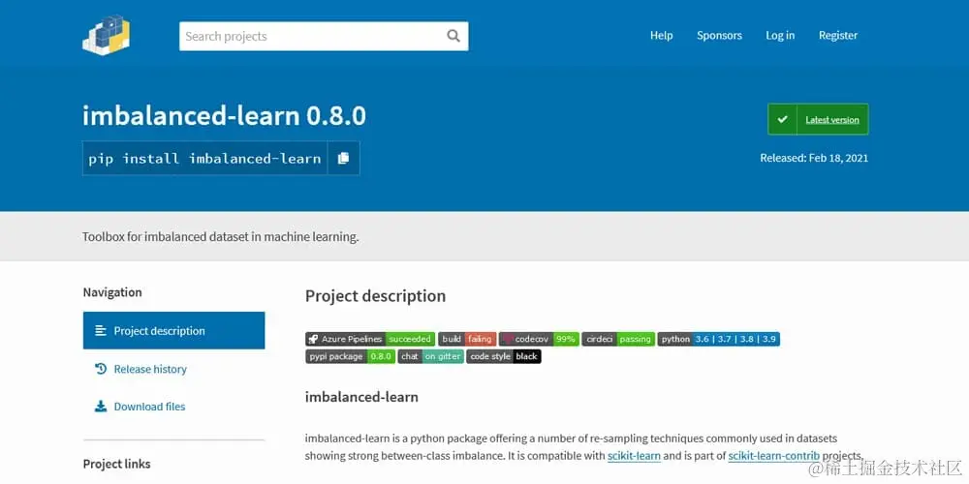Open the Register link
The height and width of the screenshot is (484, 969).
(838, 35)
